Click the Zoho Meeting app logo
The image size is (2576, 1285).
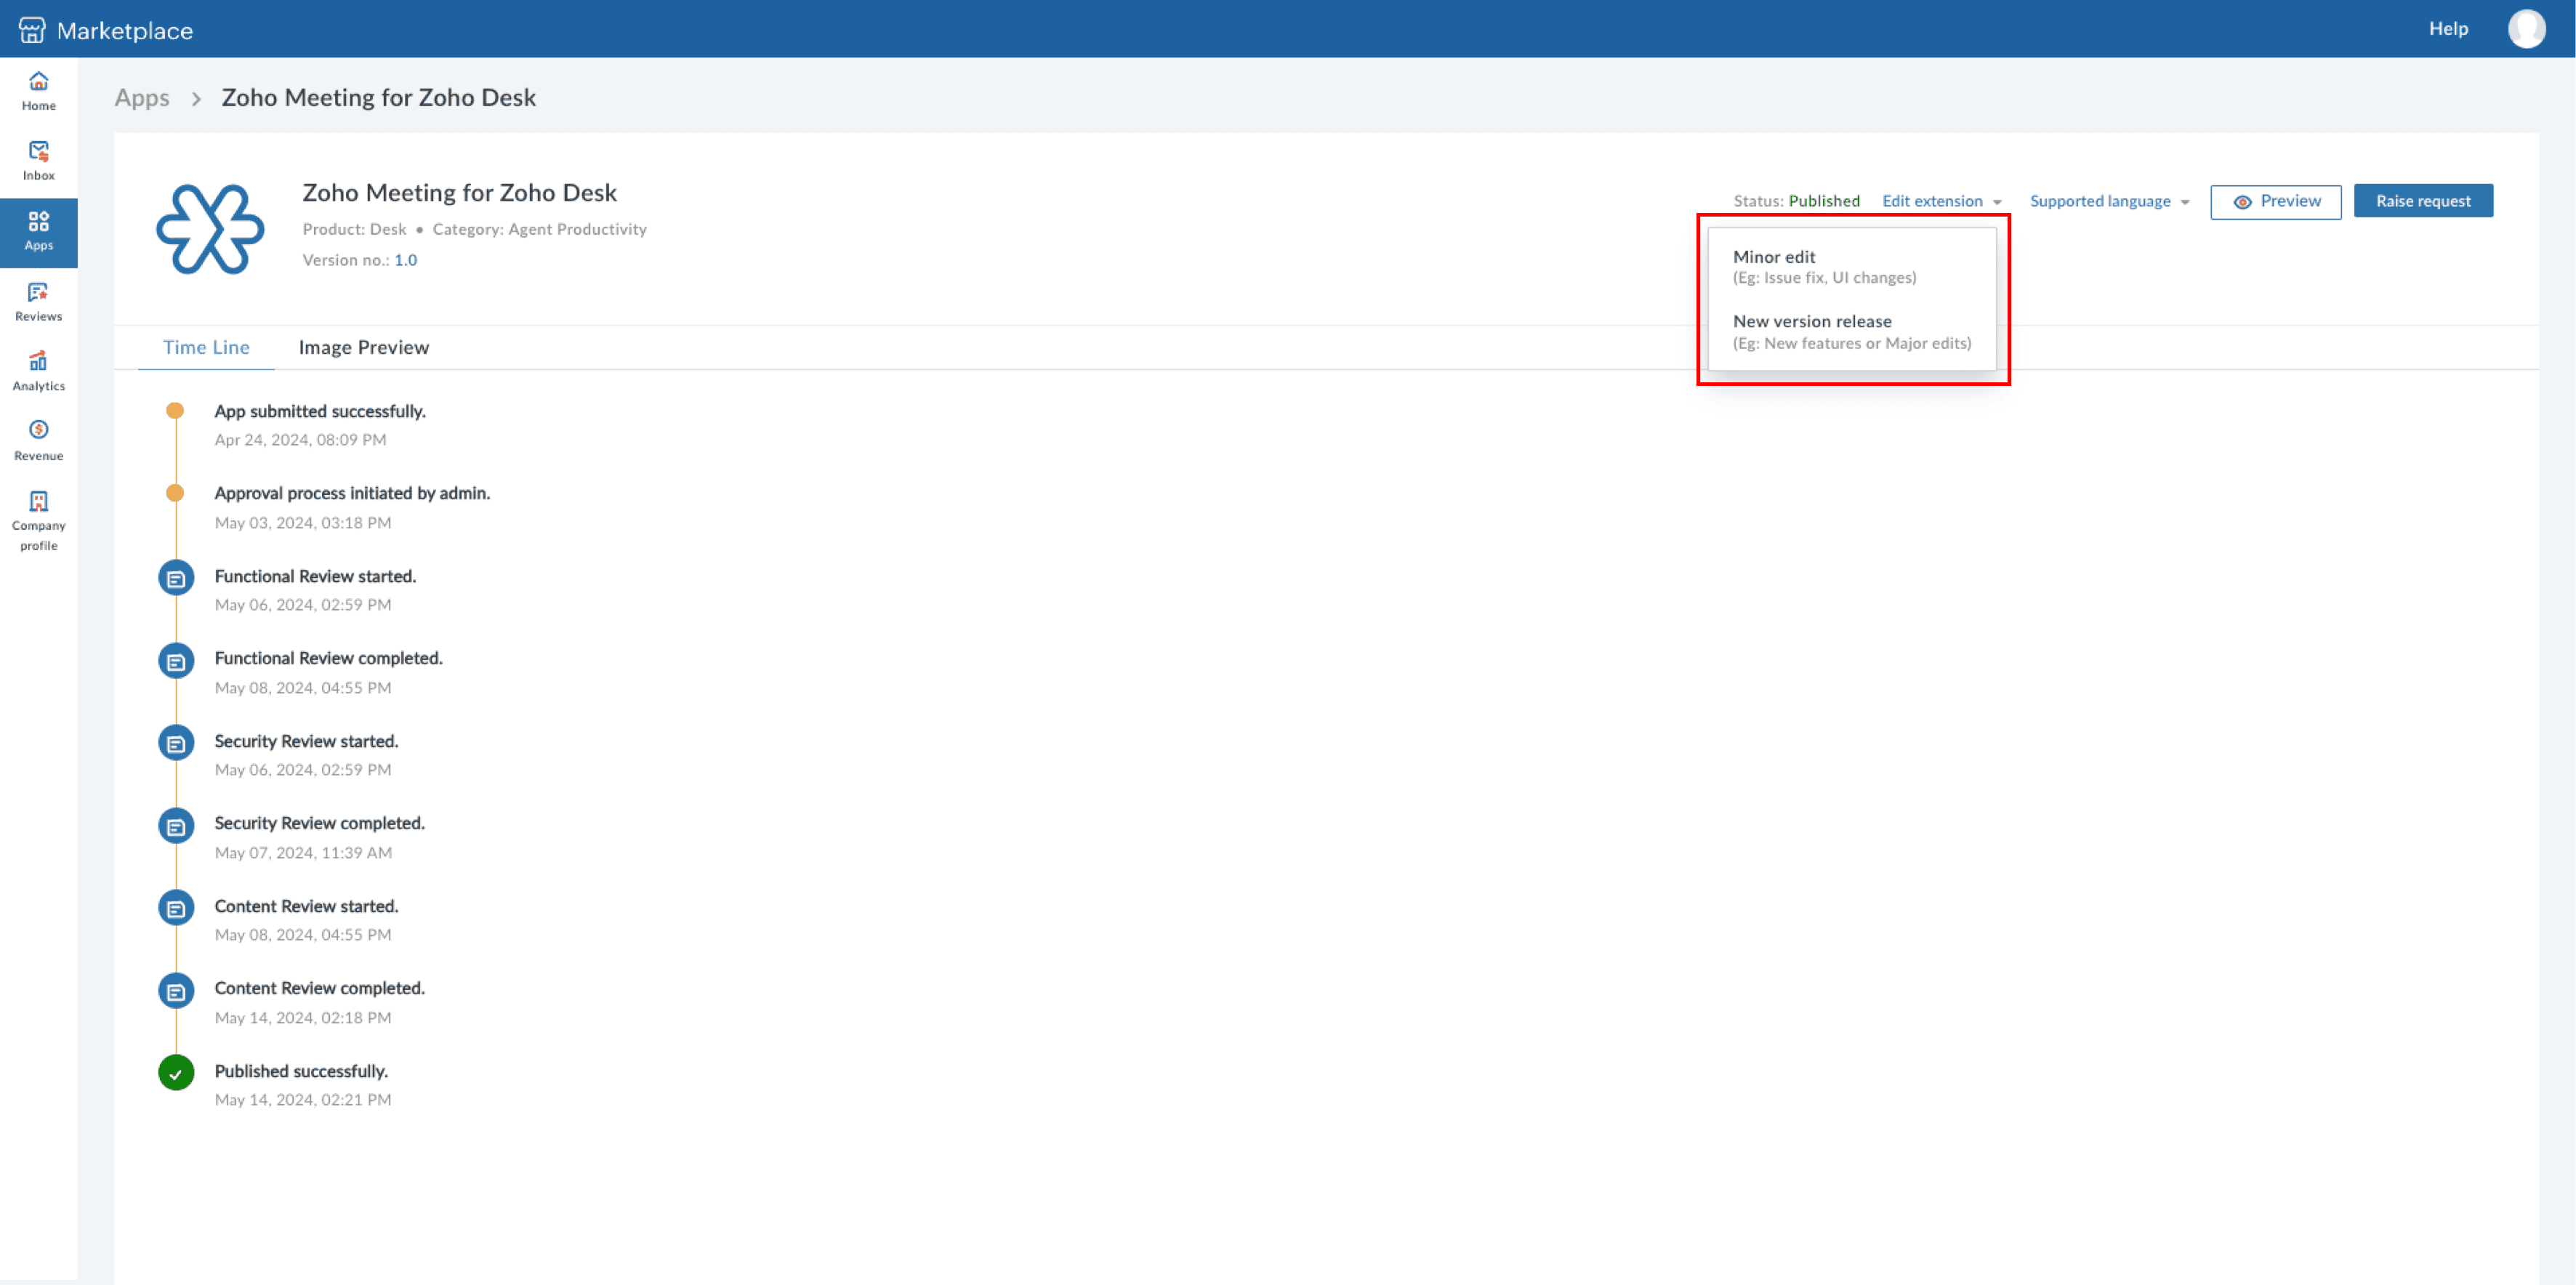(210, 229)
